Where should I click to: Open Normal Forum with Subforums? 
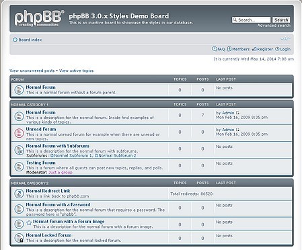(58, 146)
